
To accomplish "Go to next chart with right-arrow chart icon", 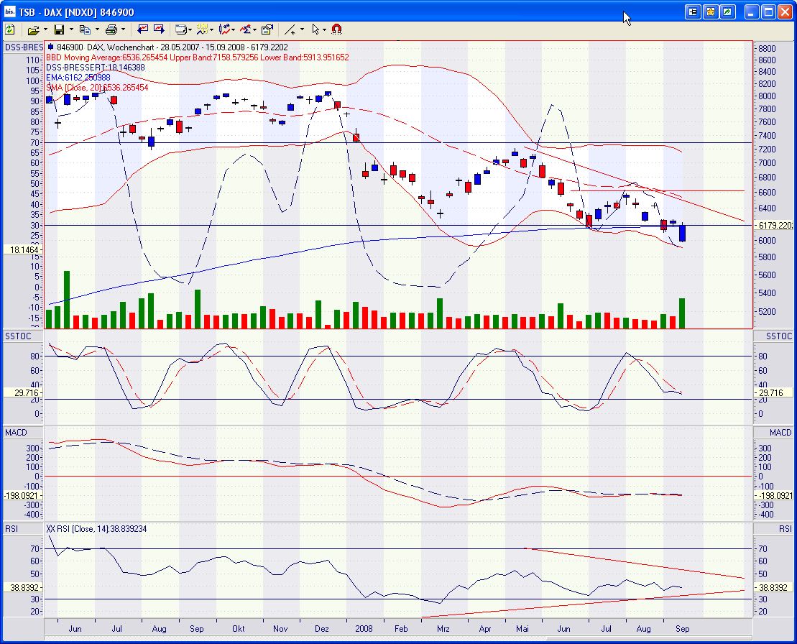I will point(159,29).
